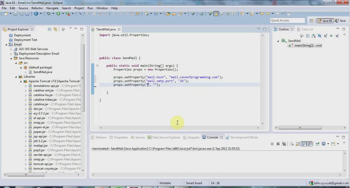Click the web browser globe icon
The height and width of the screenshot is (188, 350).
[x=193, y=14]
